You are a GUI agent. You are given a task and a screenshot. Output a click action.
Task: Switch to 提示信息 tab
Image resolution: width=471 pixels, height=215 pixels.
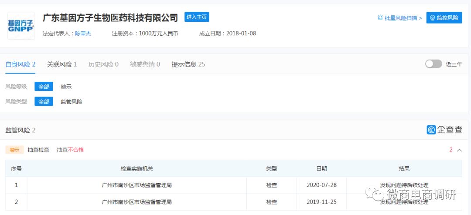188,64
